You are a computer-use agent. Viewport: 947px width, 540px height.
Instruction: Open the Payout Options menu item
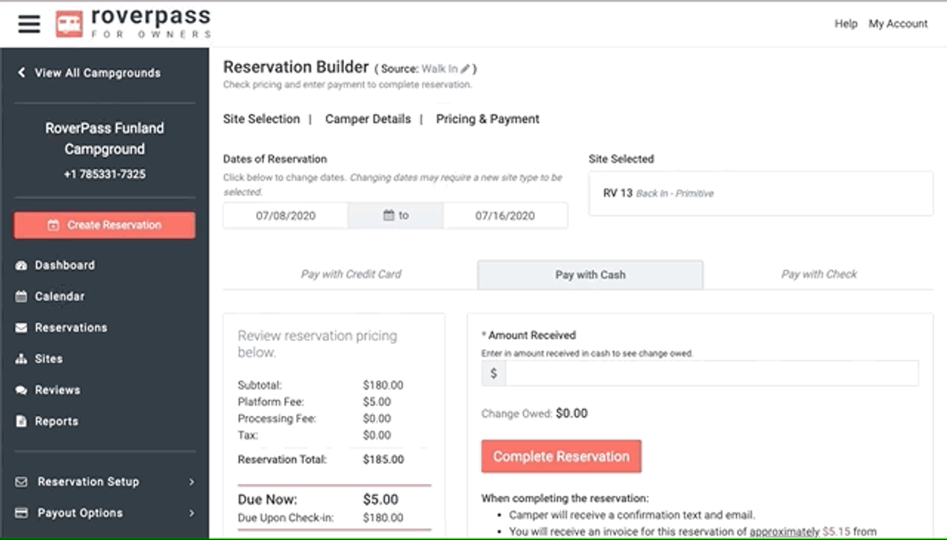(x=80, y=513)
